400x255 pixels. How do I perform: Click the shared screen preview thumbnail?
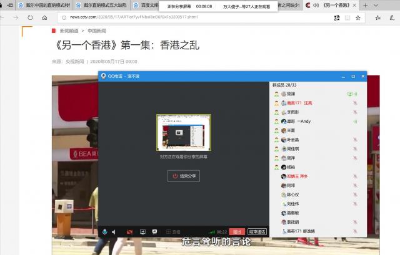tap(184, 132)
